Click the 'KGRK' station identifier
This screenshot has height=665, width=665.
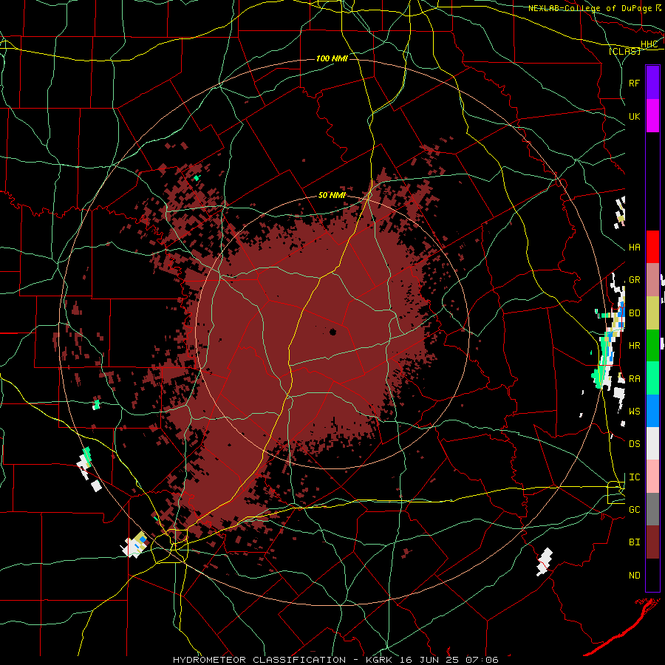click(x=380, y=660)
